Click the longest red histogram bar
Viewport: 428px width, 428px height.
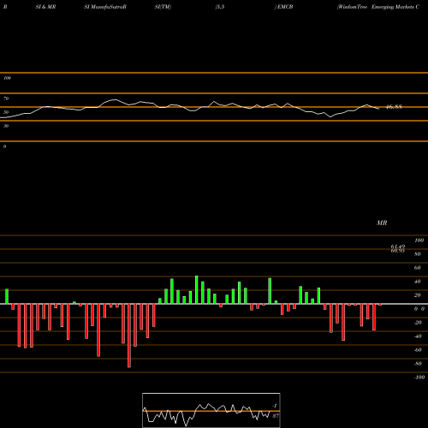129,336
